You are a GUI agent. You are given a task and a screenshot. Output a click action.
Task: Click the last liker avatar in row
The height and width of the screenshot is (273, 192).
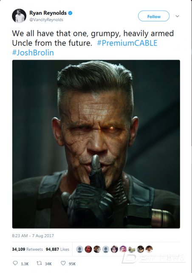coord(149,249)
